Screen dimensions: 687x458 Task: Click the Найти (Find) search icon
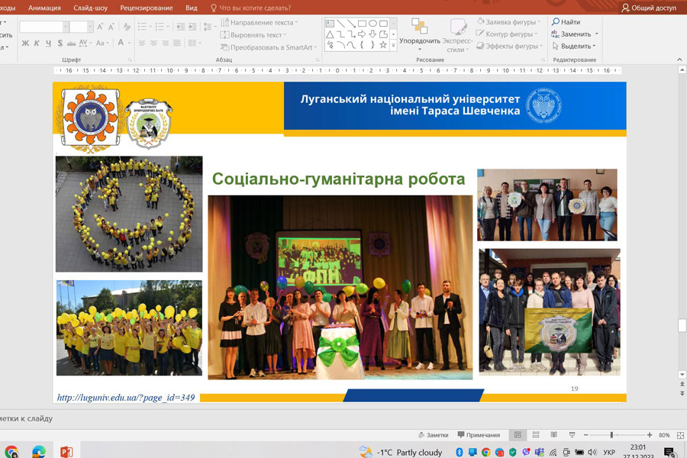click(556, 22)
